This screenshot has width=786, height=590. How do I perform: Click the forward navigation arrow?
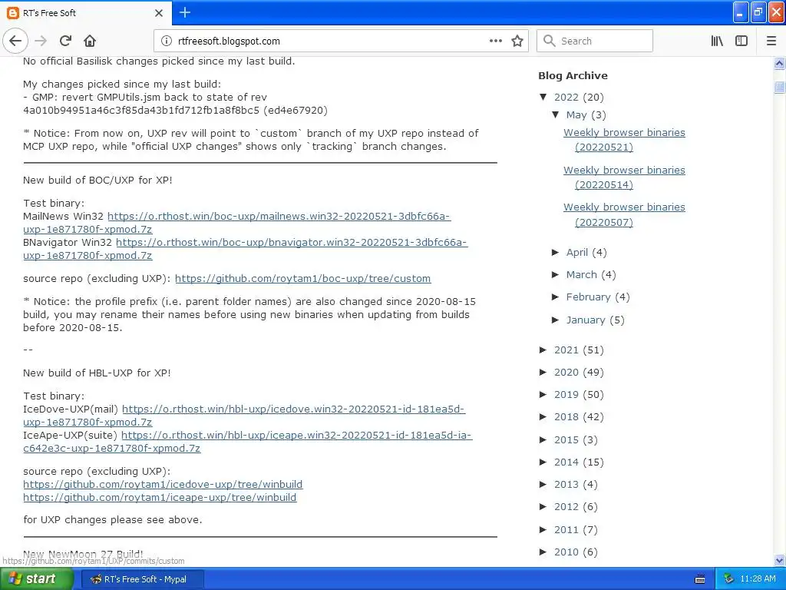point(41,41)
